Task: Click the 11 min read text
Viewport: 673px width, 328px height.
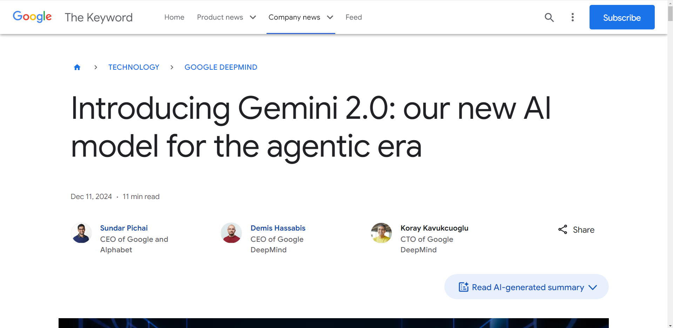Action: point(141,197)
